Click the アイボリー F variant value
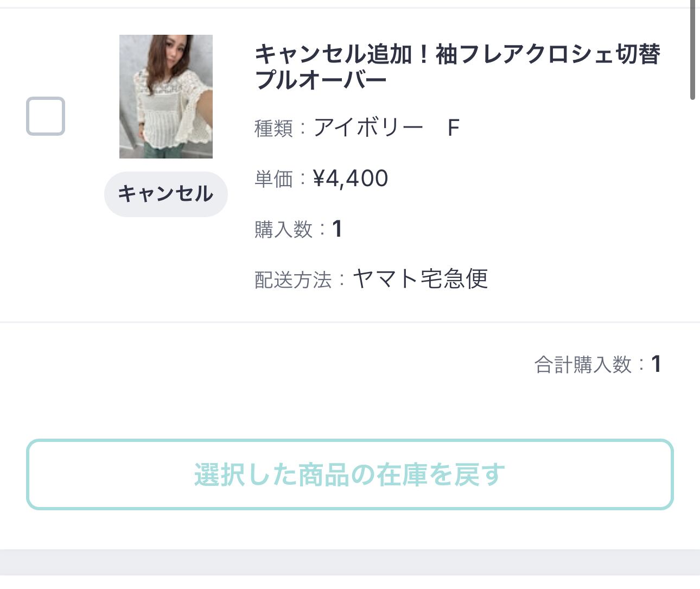Viewport: 700px width, 589px height. (386, 128)
